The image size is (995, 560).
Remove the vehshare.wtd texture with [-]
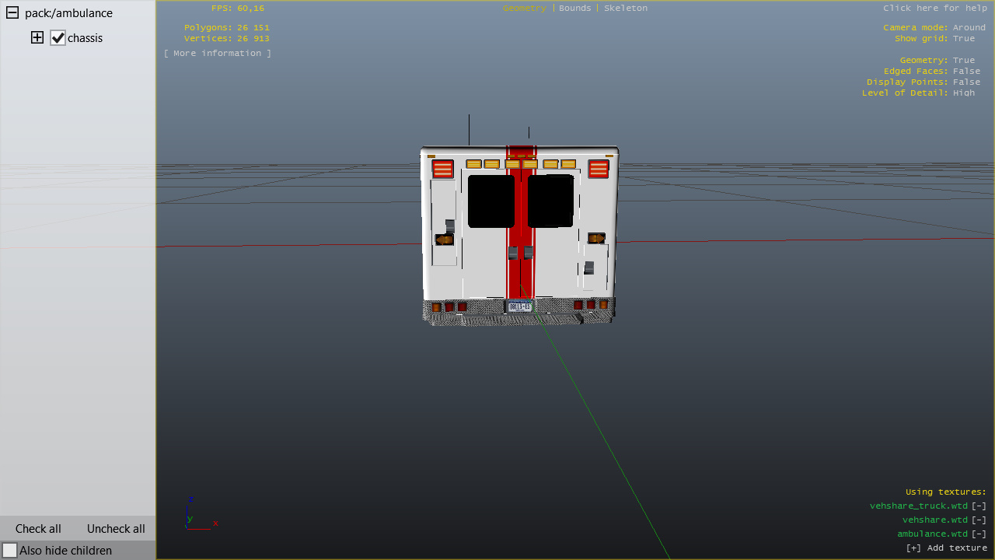(979, 520)
